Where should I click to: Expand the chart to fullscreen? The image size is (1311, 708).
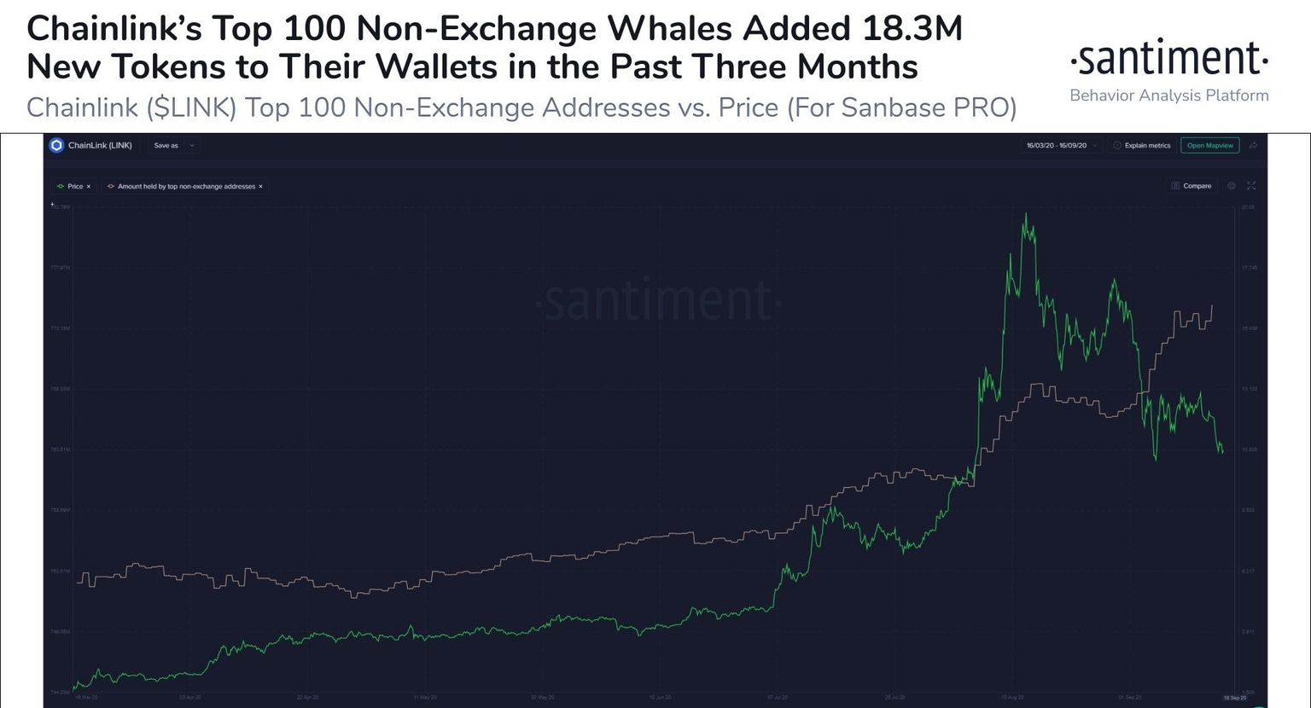point(1250,186)
